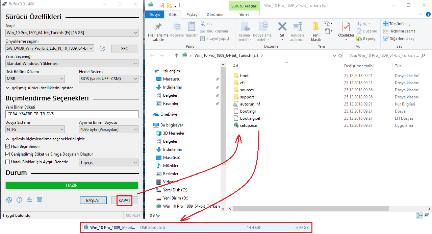Enable Hatalı Bloklar için Aygıtı Denetle checkbox
432x234 pixels.
click(8, 162)
